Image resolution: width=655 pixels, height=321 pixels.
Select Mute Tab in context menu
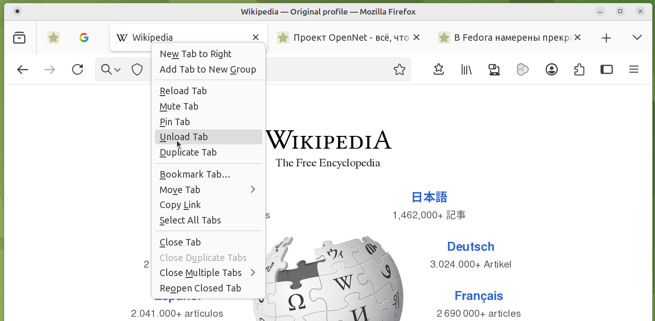pos(208,106)
